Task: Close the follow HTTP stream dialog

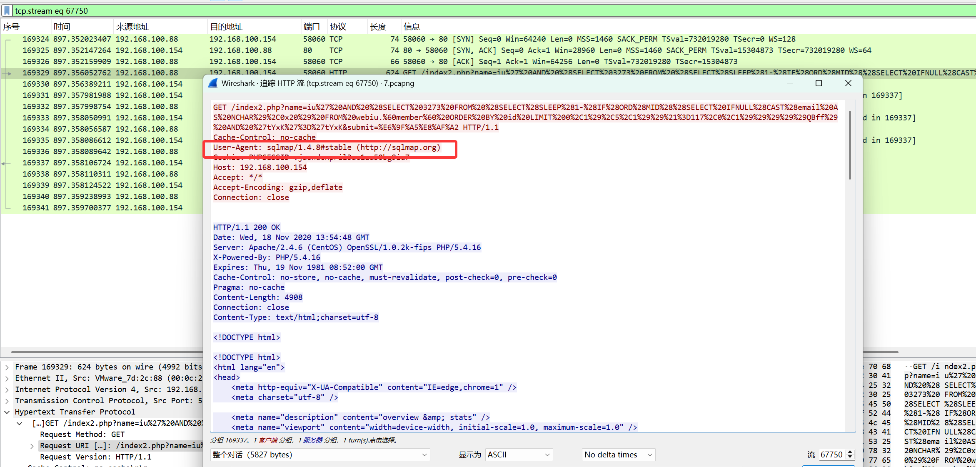Action: click(x=848, y=83)
